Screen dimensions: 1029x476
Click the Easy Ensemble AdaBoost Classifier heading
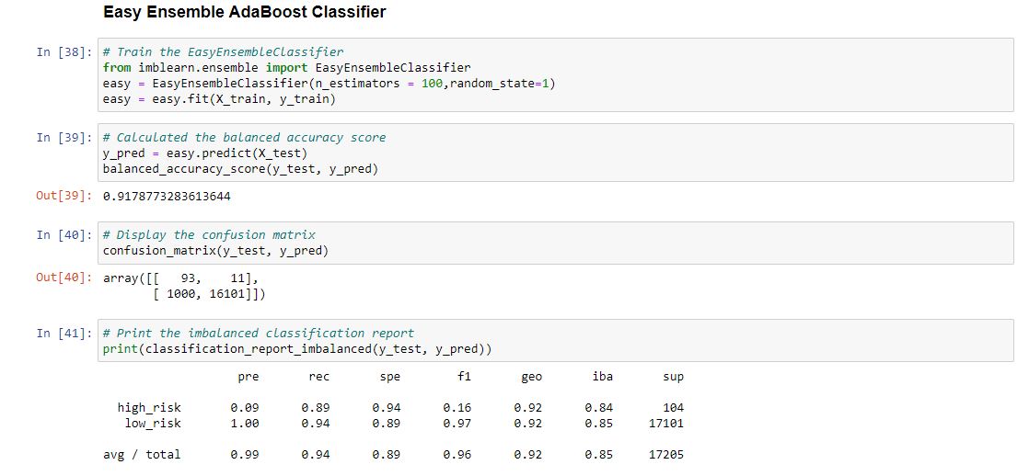244,13
